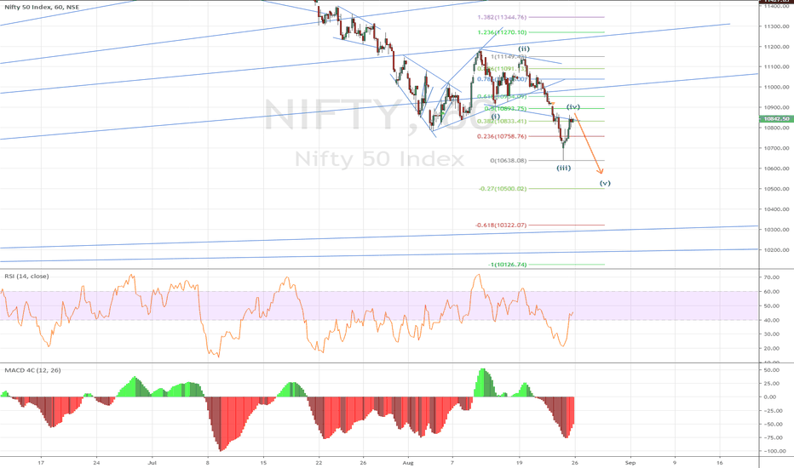Click -75.00 on the MACD scale
Image resolution: width=794 pixels, height=468 pixels.
774,437
